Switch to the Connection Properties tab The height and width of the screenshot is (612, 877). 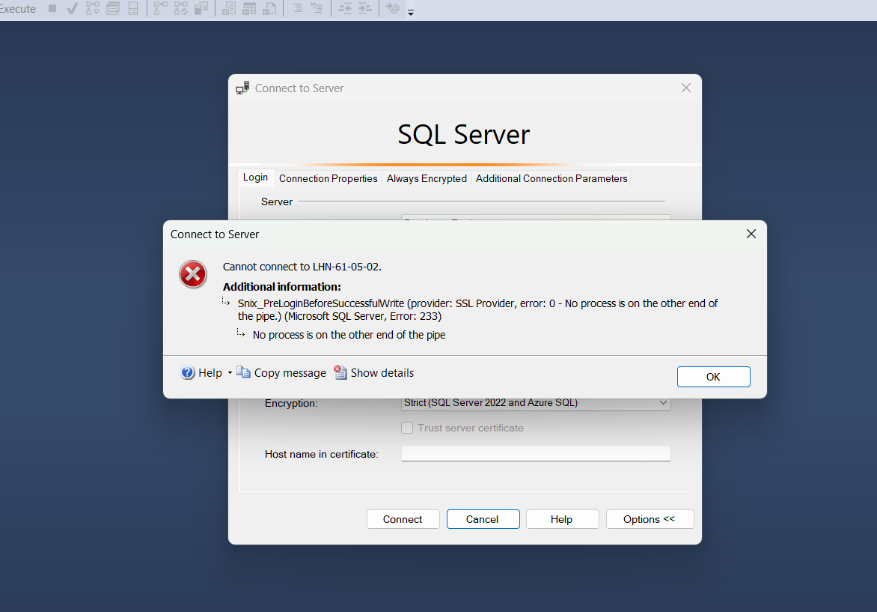coord(328,178)
